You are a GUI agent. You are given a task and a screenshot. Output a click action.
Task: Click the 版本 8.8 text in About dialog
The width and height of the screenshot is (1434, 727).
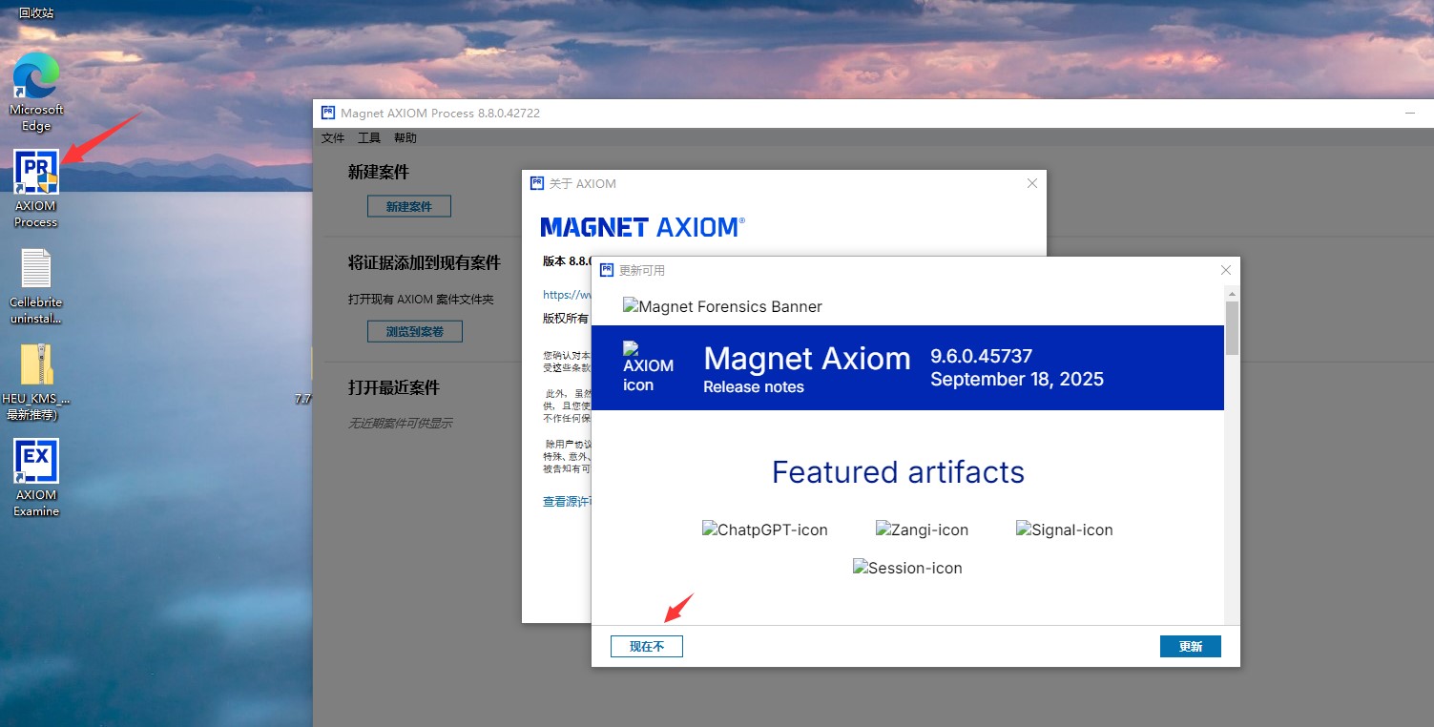click(567, 260)
